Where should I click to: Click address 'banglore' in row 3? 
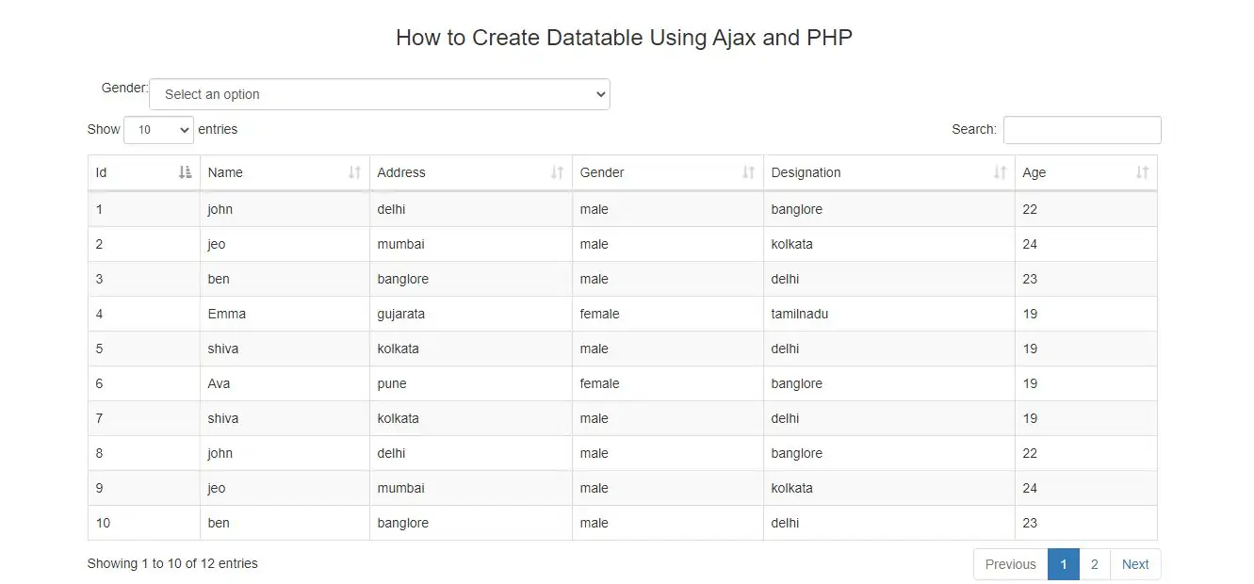tap(403, 279)
